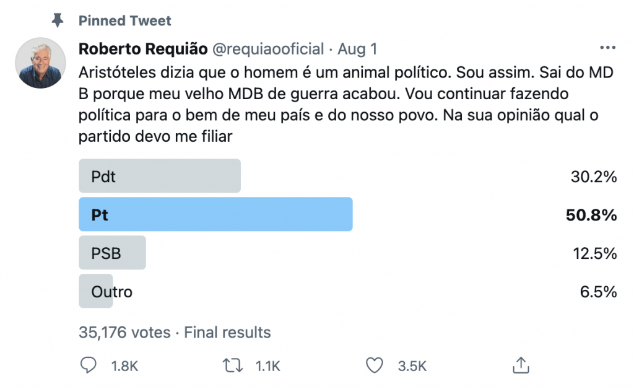
Task: Click the Pinned Tweet label
Action: [x=125, y=21]
